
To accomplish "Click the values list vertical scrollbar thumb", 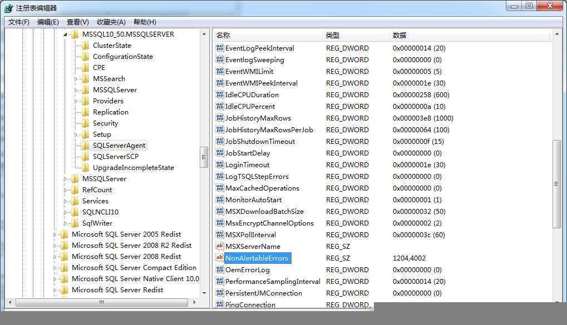I will coord(556,184).
